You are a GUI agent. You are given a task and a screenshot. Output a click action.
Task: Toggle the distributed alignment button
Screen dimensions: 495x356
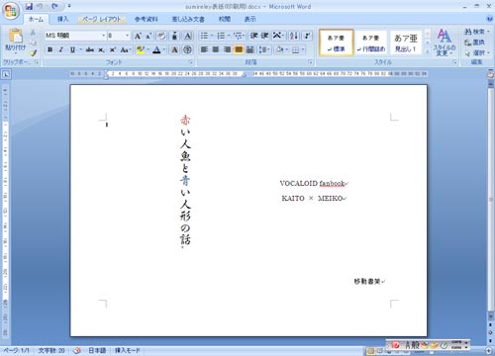250,49
